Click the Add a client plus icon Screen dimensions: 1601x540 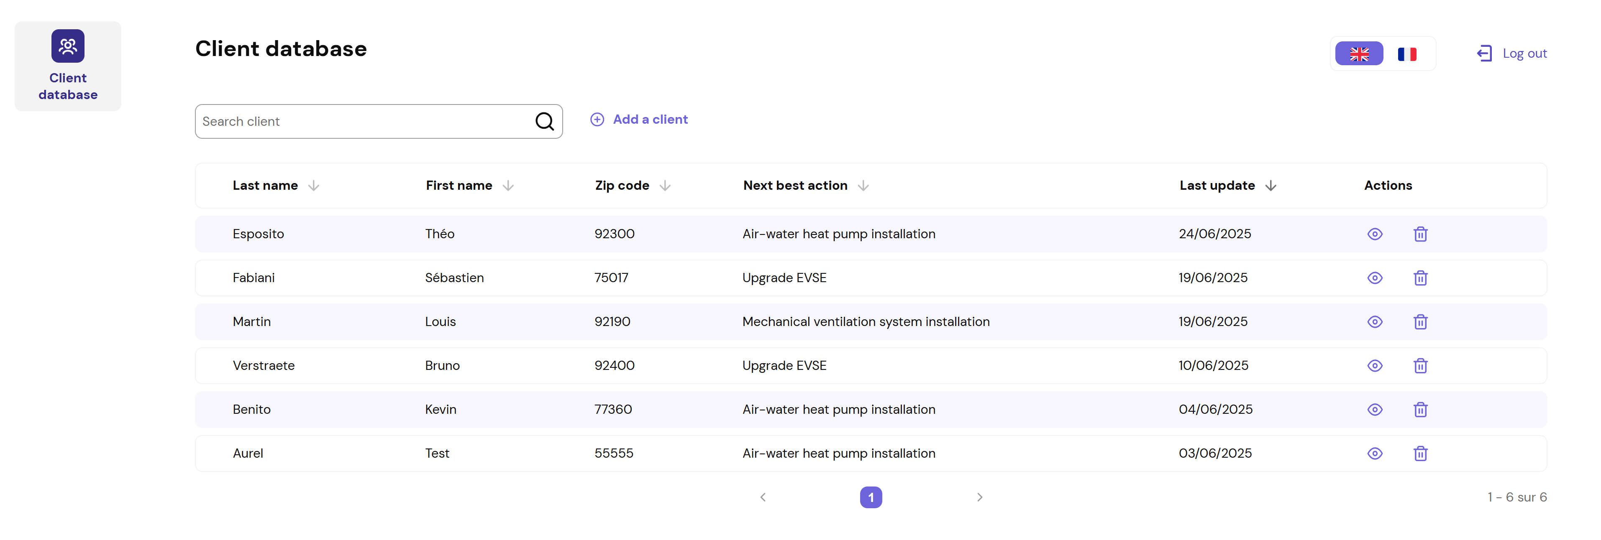pos(597,120)
